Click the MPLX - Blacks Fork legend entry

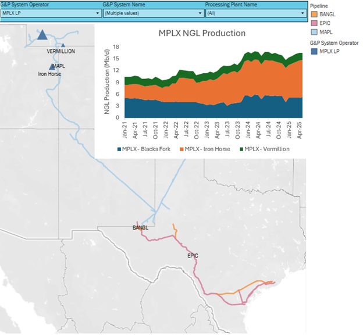pyautogui.click(x=144, y=149)
